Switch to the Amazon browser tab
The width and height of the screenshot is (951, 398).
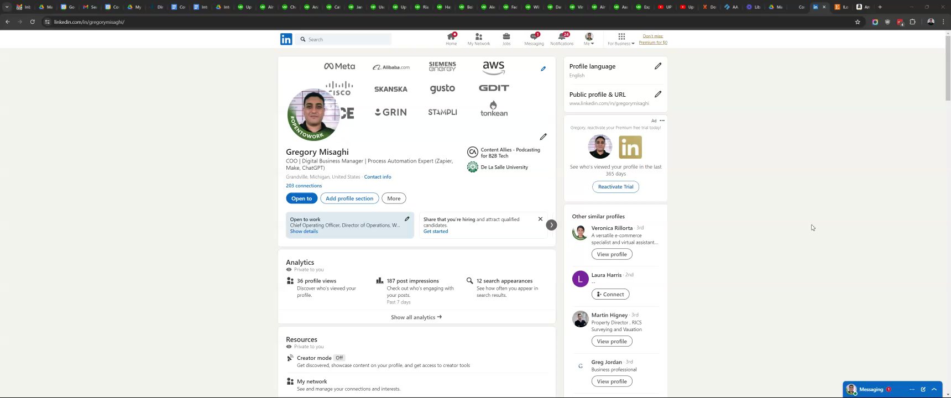(x=863, y=7)
